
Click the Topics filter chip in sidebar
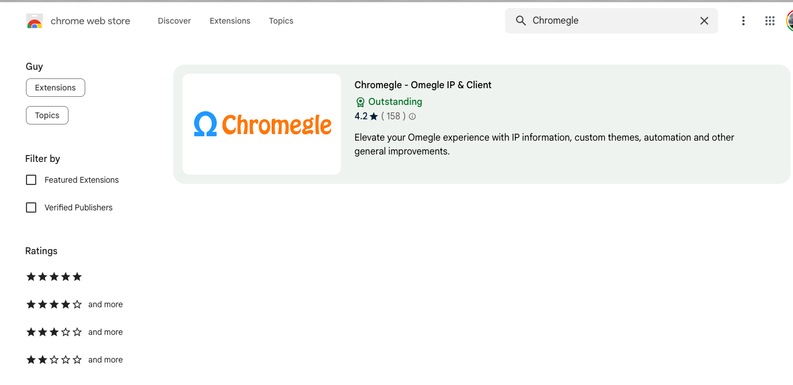[47, 115]
